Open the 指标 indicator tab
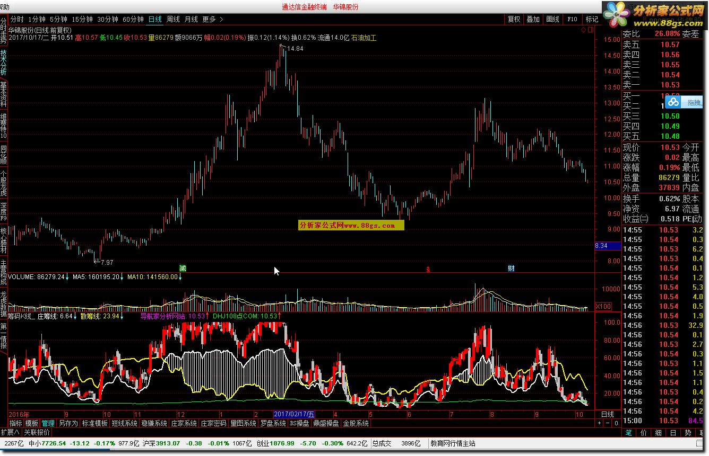The image size is (709, 456). point(16,424)
